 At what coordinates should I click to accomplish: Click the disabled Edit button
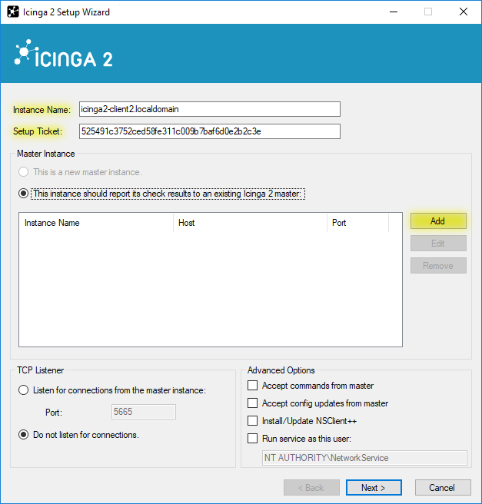click(438, 244)
